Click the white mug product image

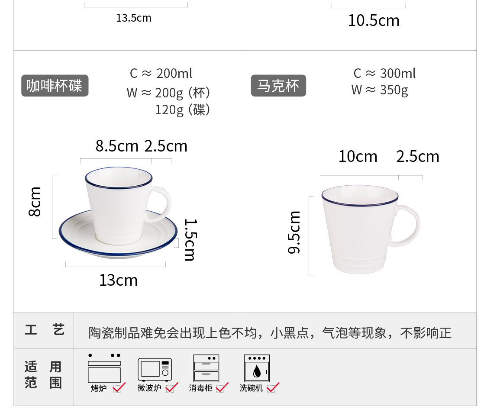(371, 229)
